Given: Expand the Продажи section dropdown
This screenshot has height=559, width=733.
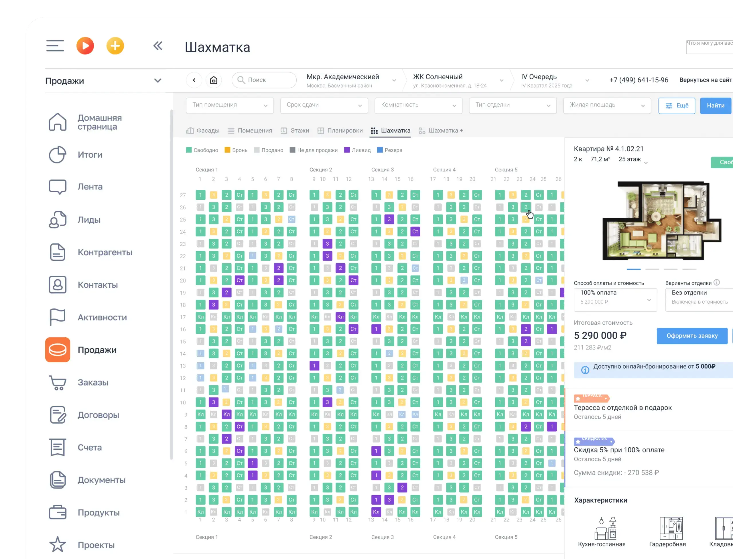Looking at the screenshot, I should coord(158,80).
